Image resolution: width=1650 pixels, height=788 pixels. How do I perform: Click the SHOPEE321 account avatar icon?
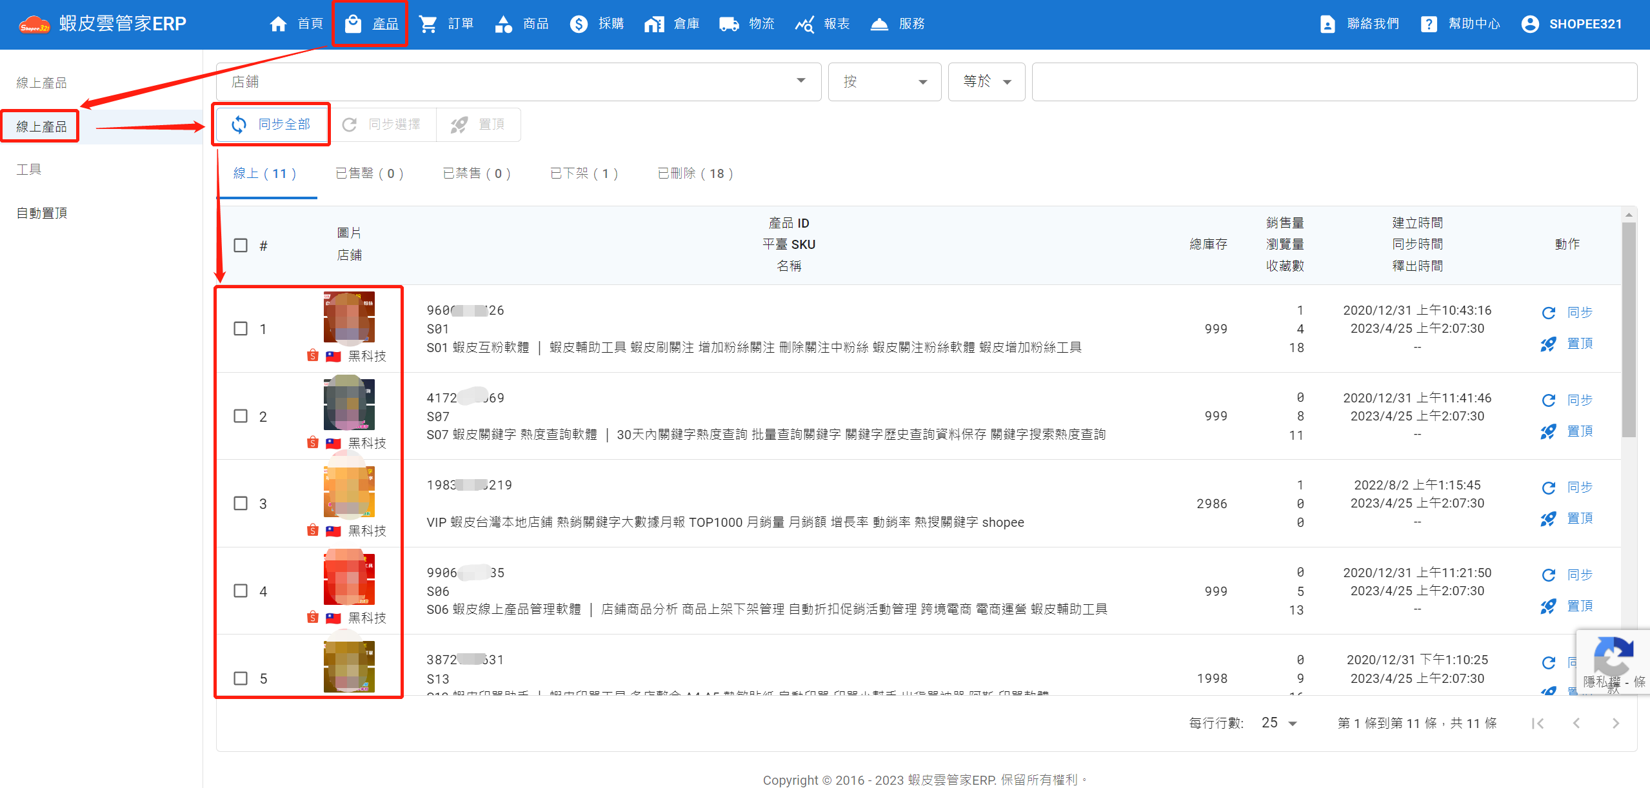tap(1529, 24)
